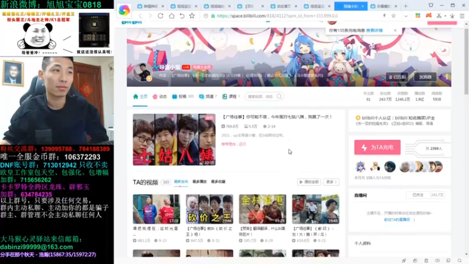Select the 频道 channels tab
This screenshot has height=264, width=469.
tap(208, 96)
